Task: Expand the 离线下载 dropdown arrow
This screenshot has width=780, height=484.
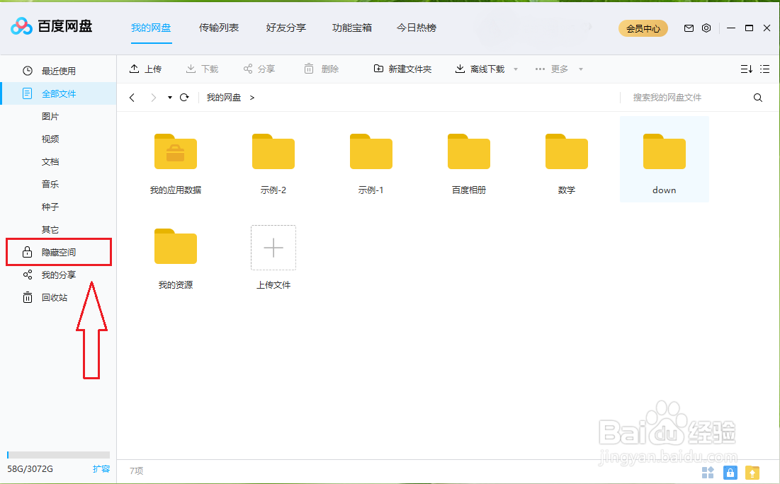Action: [x=515, y=69]
